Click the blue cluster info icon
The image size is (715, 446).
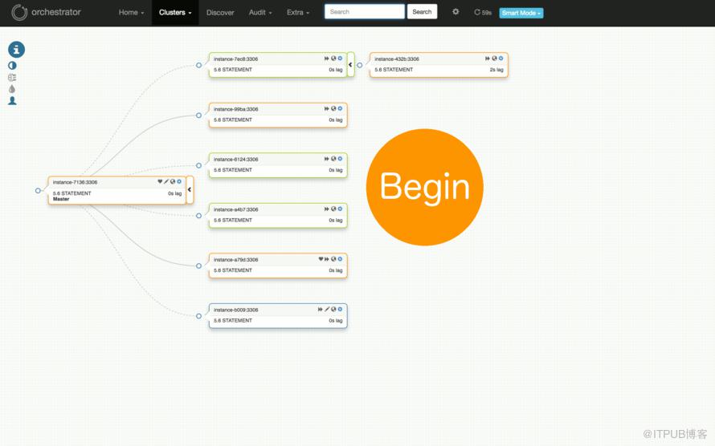pos(16,50)
